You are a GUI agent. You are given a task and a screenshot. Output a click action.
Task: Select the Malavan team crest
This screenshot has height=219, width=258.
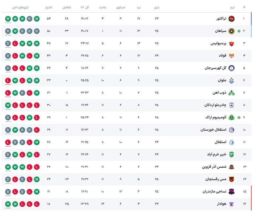(x=231, y=80)
